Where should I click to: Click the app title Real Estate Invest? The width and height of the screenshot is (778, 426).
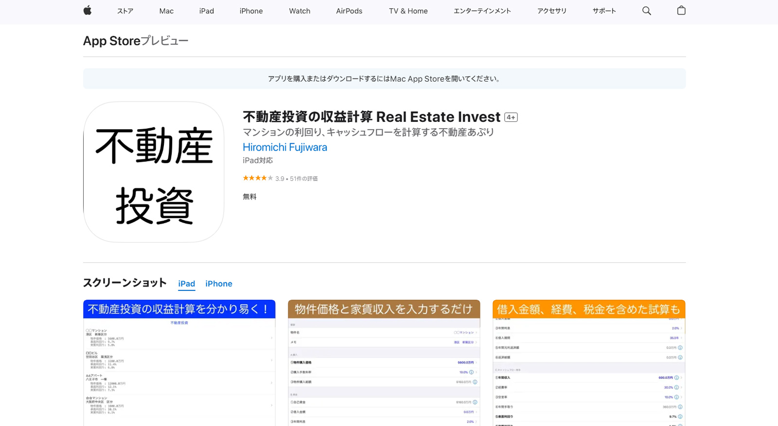tap(371, 117)
